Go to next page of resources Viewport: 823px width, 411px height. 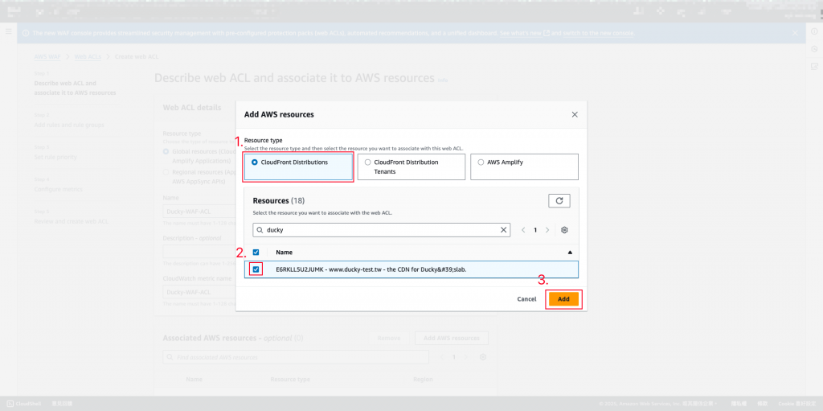(547, 230)
